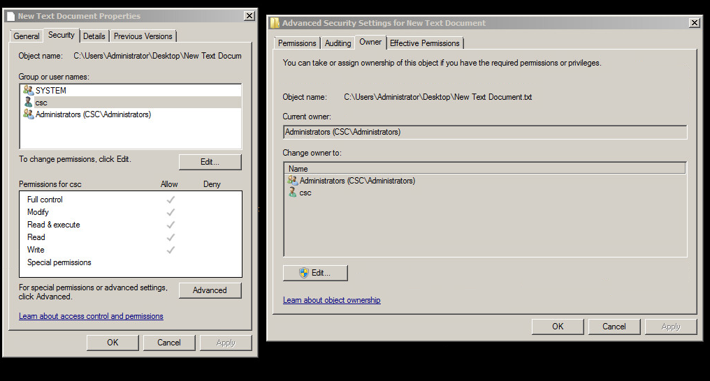The width and height of the screenshot is (710, 381).
Task: Select SYSTEM in Group or user names
Action: 131,91
